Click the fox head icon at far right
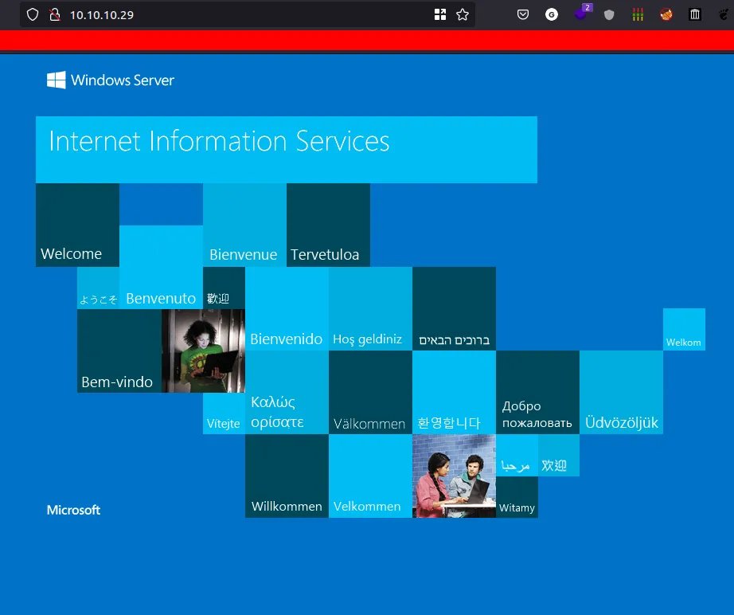This screenshot has height=615, width=734. coord(723,14)
